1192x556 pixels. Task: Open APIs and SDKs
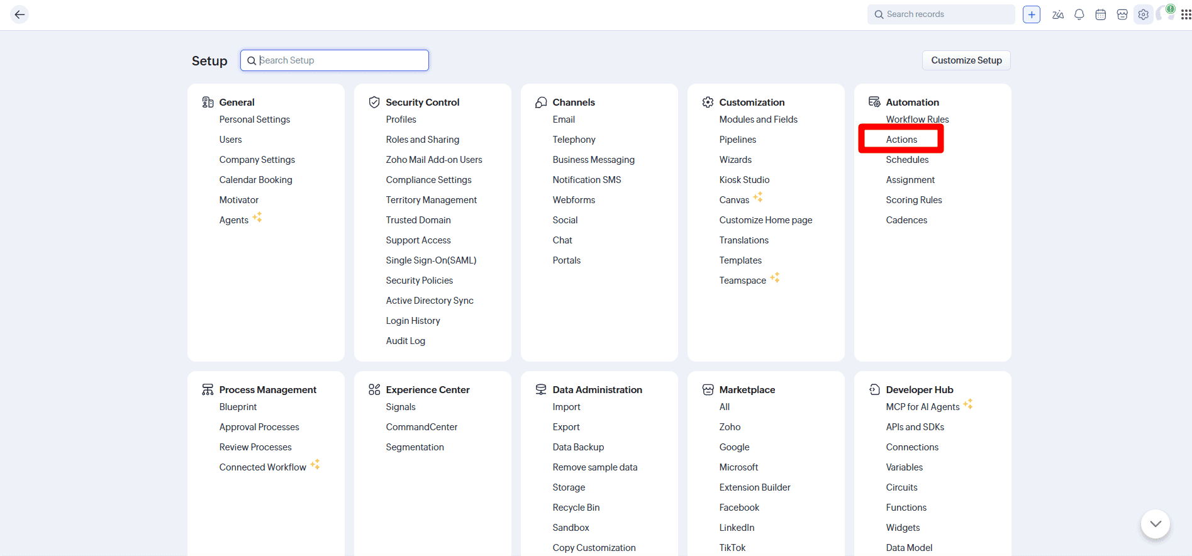click(915, 427)
